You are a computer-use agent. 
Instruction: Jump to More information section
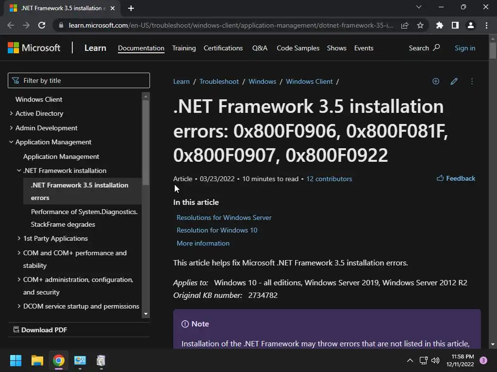203,243
